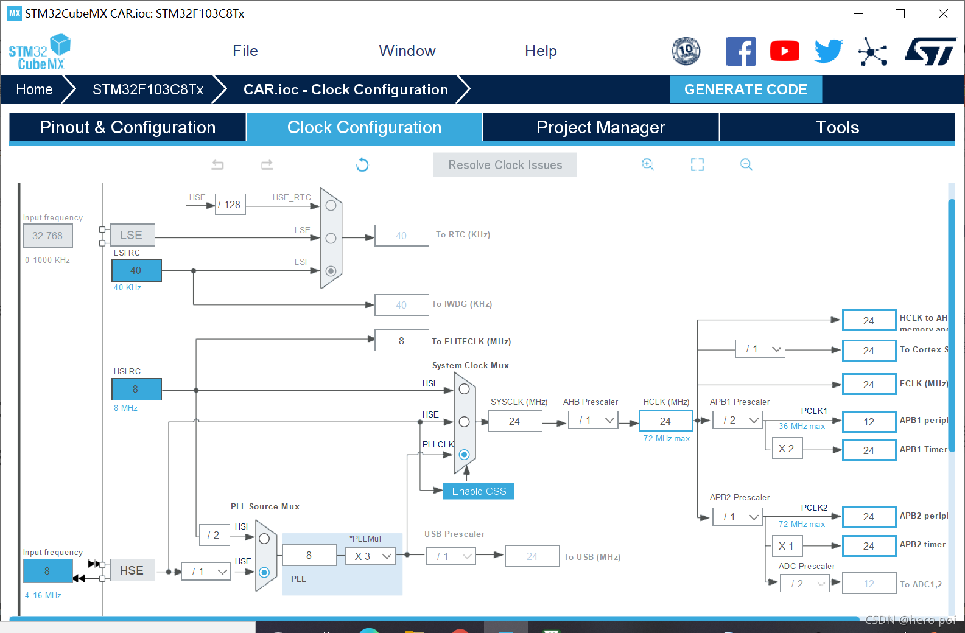Click the To FLITFCLK value 8

point(401,341)
